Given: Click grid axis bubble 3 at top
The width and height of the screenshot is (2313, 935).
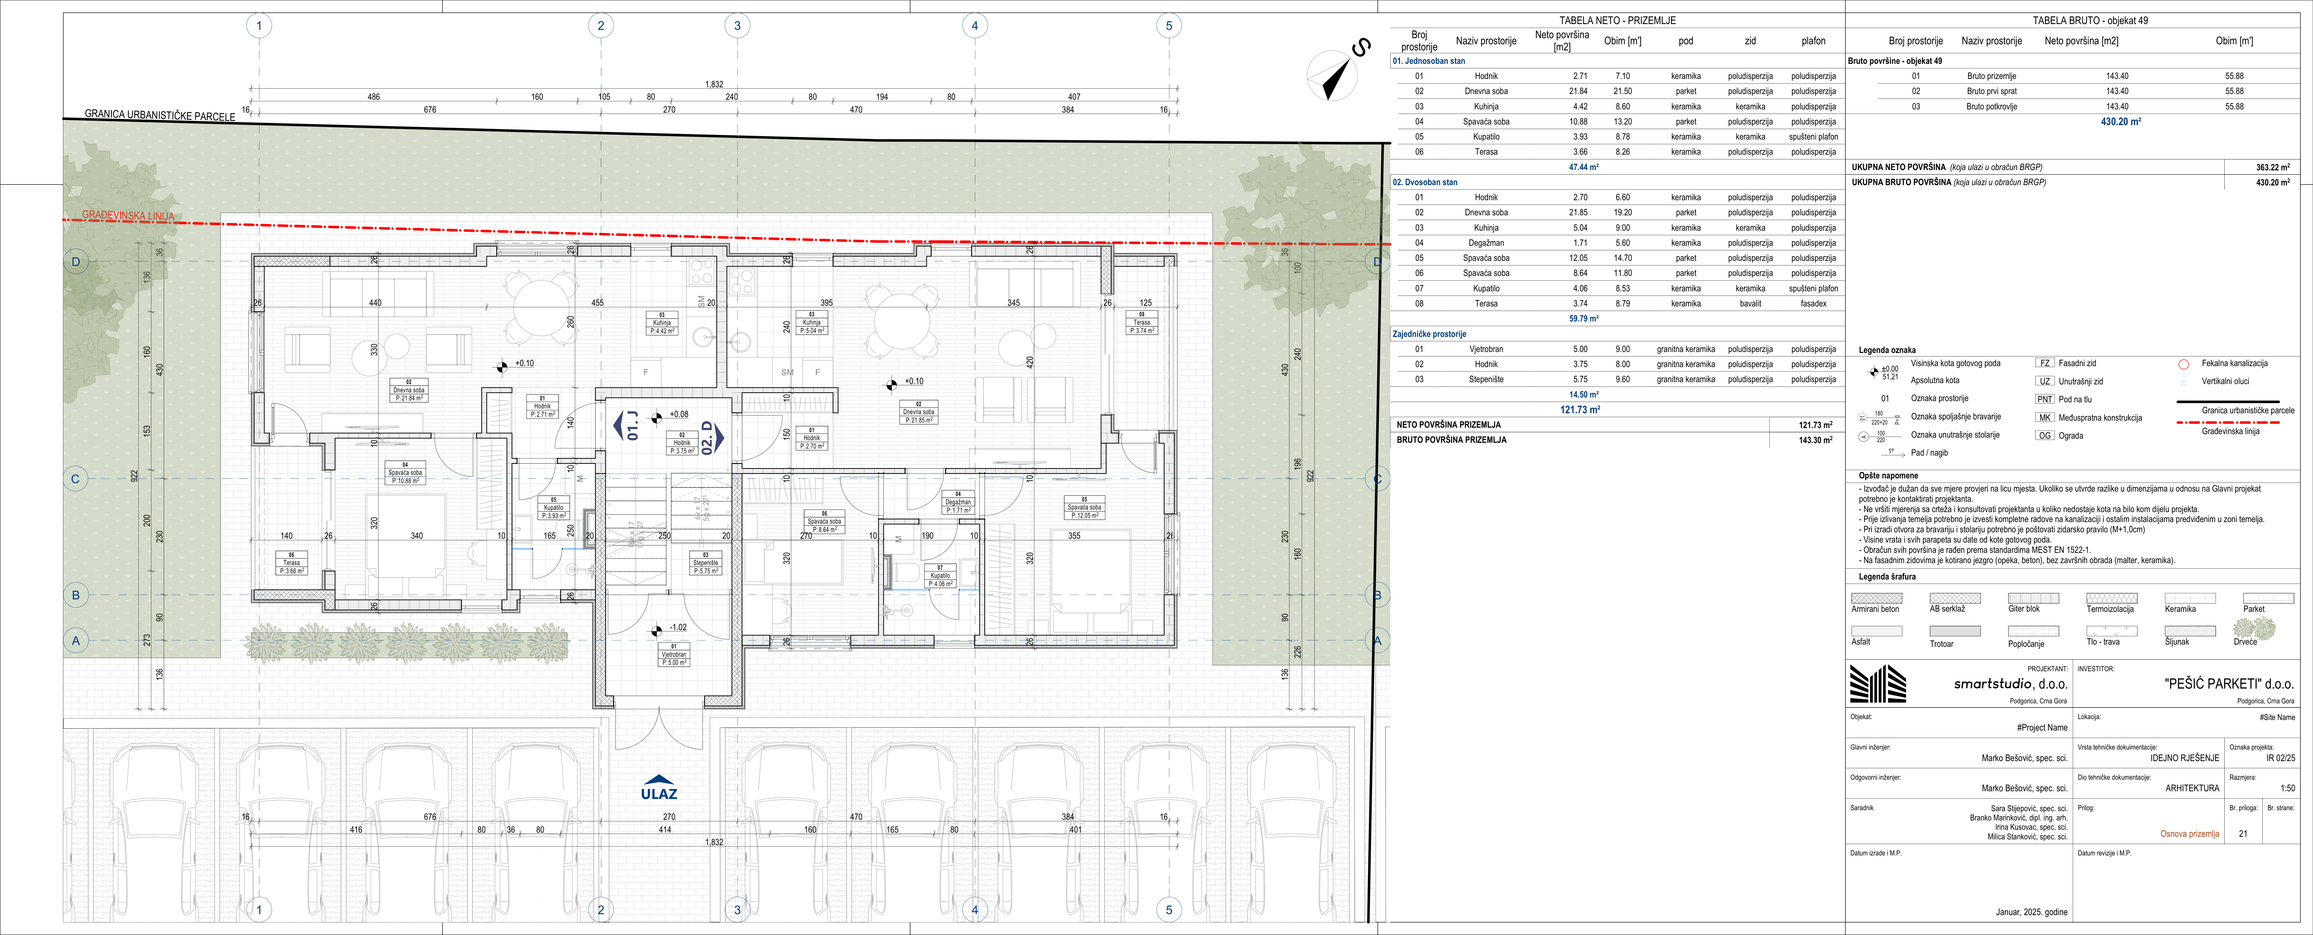Looking at the screenshot, I should point(737,25).
